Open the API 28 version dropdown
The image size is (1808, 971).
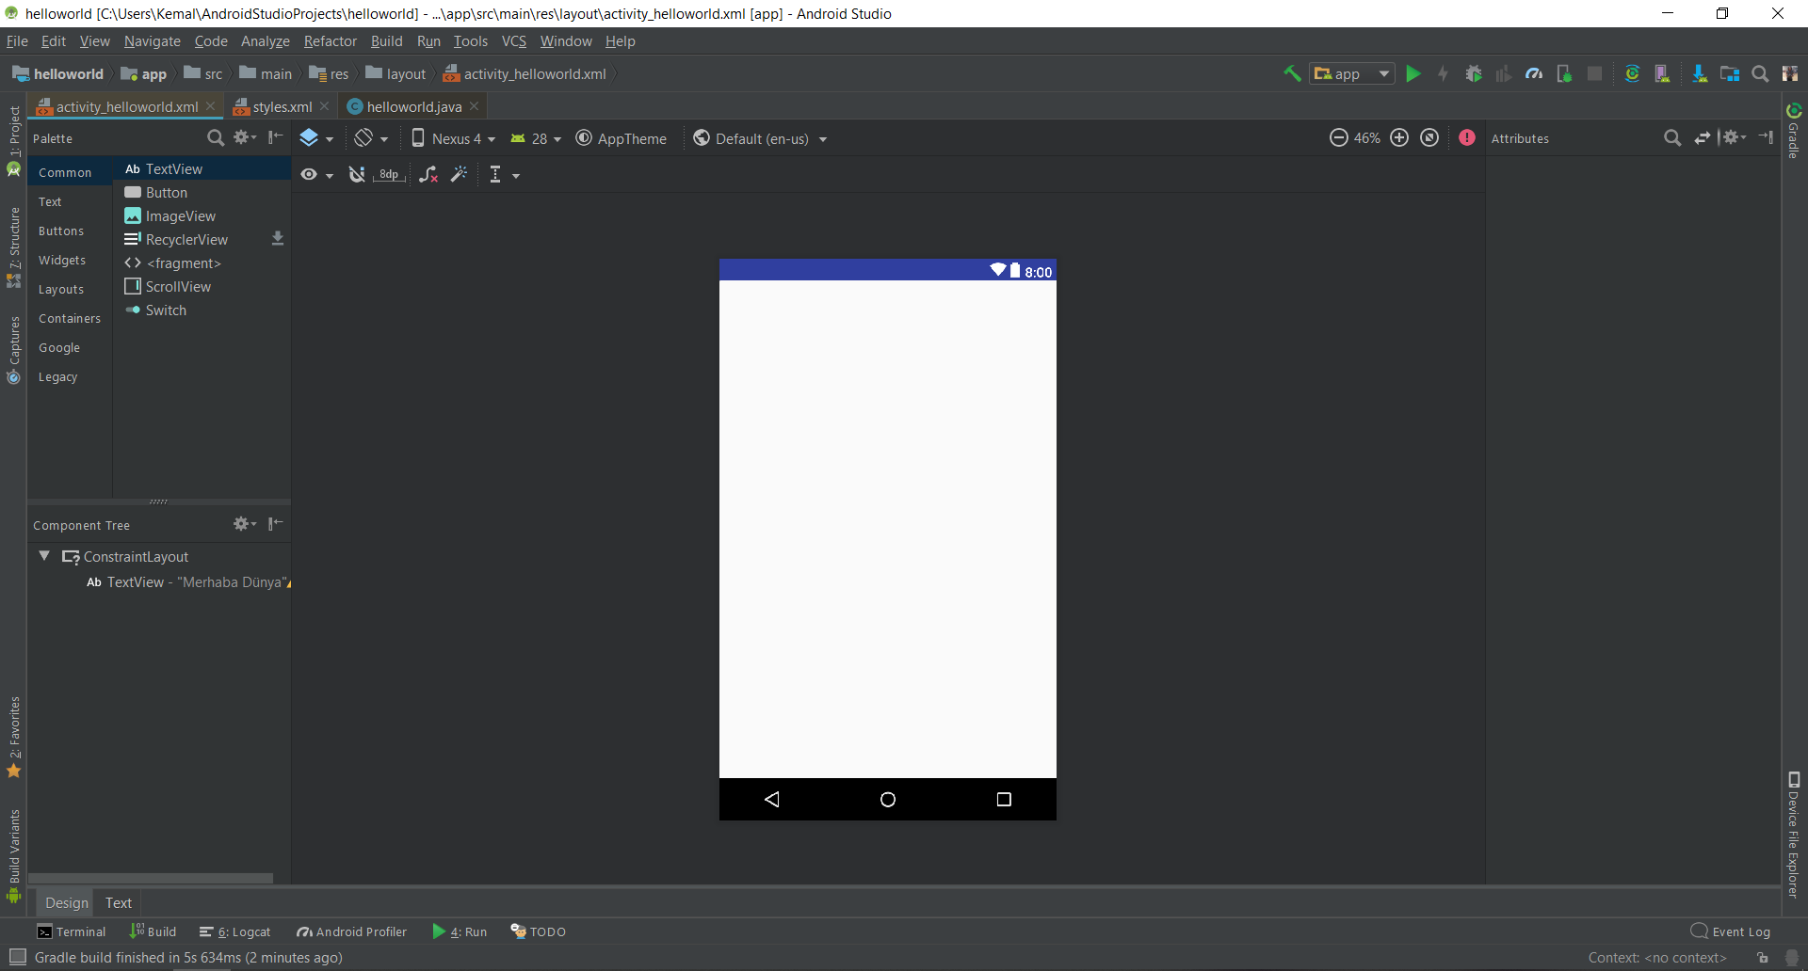(536, 138)
